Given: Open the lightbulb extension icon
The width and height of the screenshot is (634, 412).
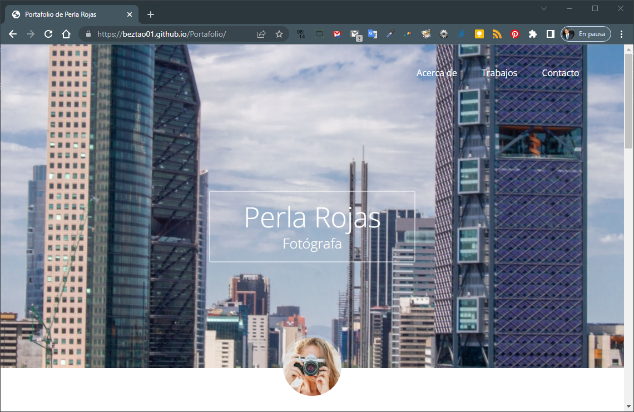Looking at the screenshot, I should (x=479, y=34).
